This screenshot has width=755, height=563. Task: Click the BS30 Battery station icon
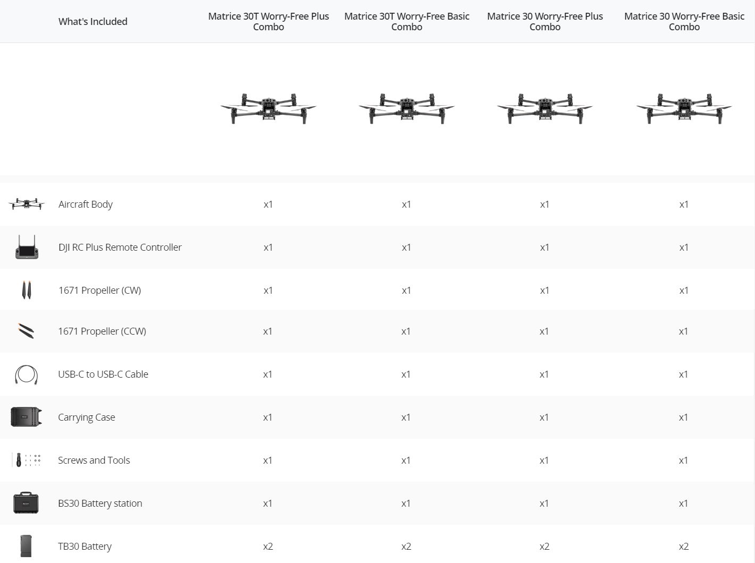(x=26, y=503)
